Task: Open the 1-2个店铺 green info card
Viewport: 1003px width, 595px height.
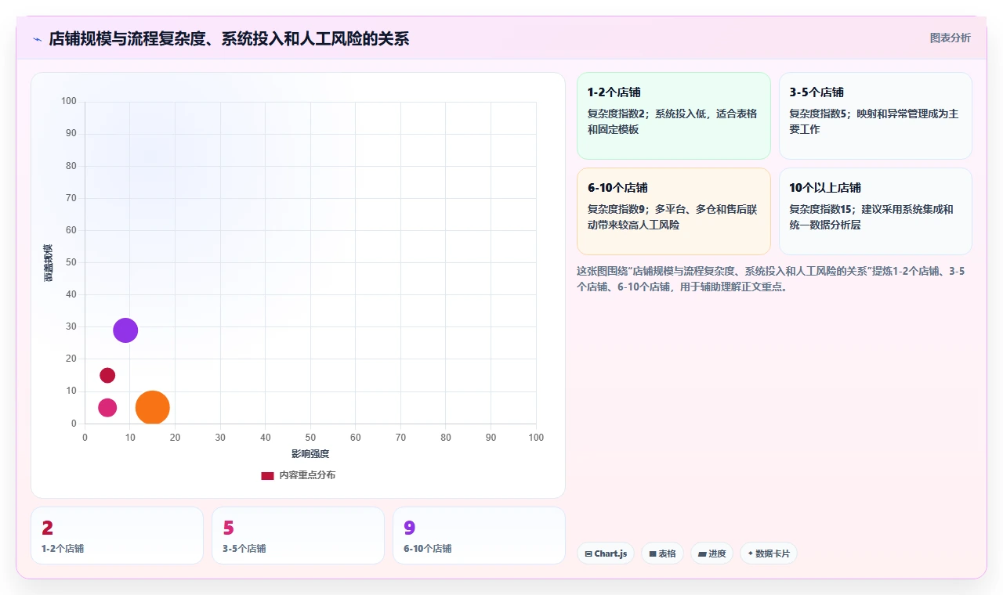Action: [x=674, y=116]
